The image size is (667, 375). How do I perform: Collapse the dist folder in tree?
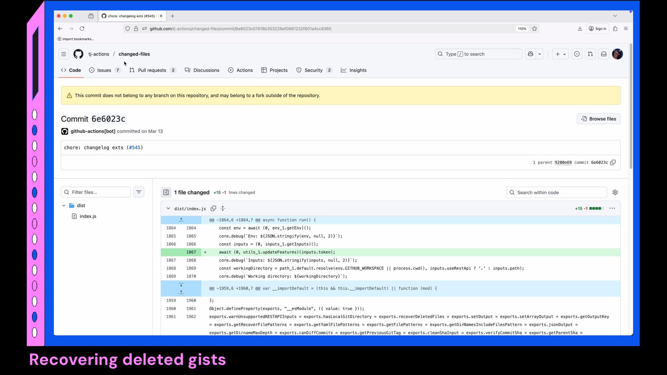tap(64, 206)
